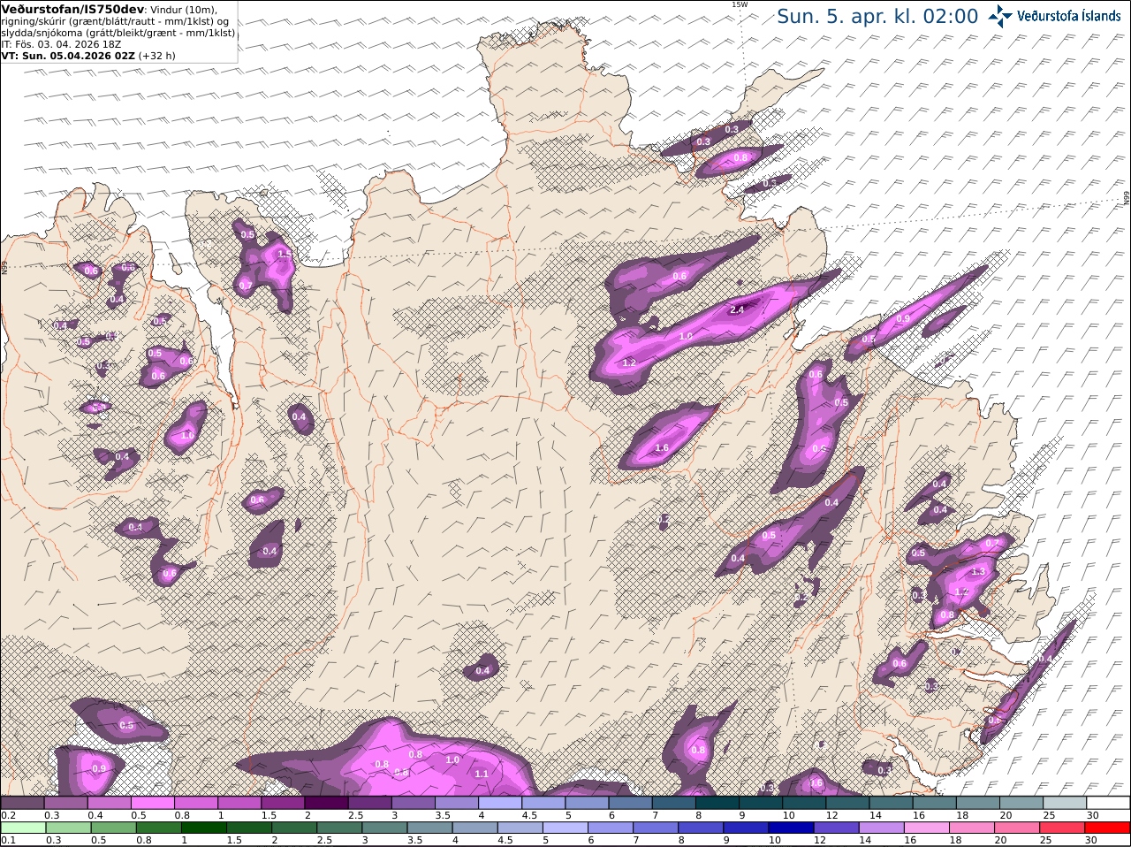The image size is (1131, 847).
Task: Click the 2.4 precipitation peak label
Action: pos(737,309)
